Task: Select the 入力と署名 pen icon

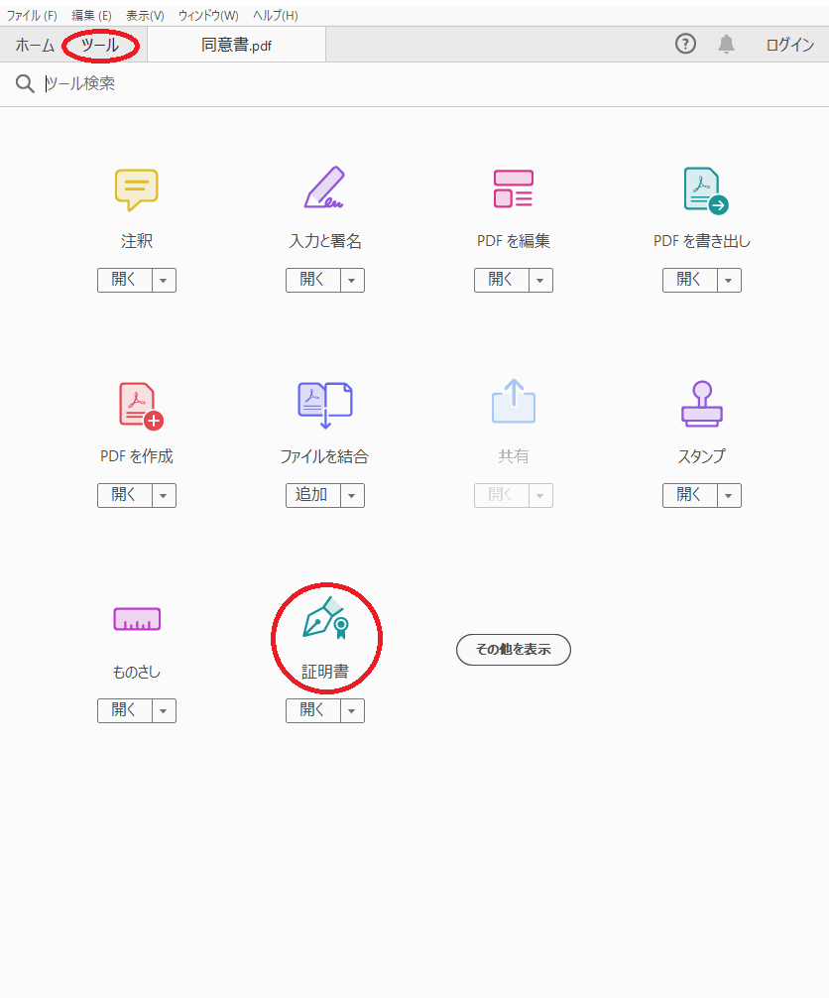Action: coord(324,188)
